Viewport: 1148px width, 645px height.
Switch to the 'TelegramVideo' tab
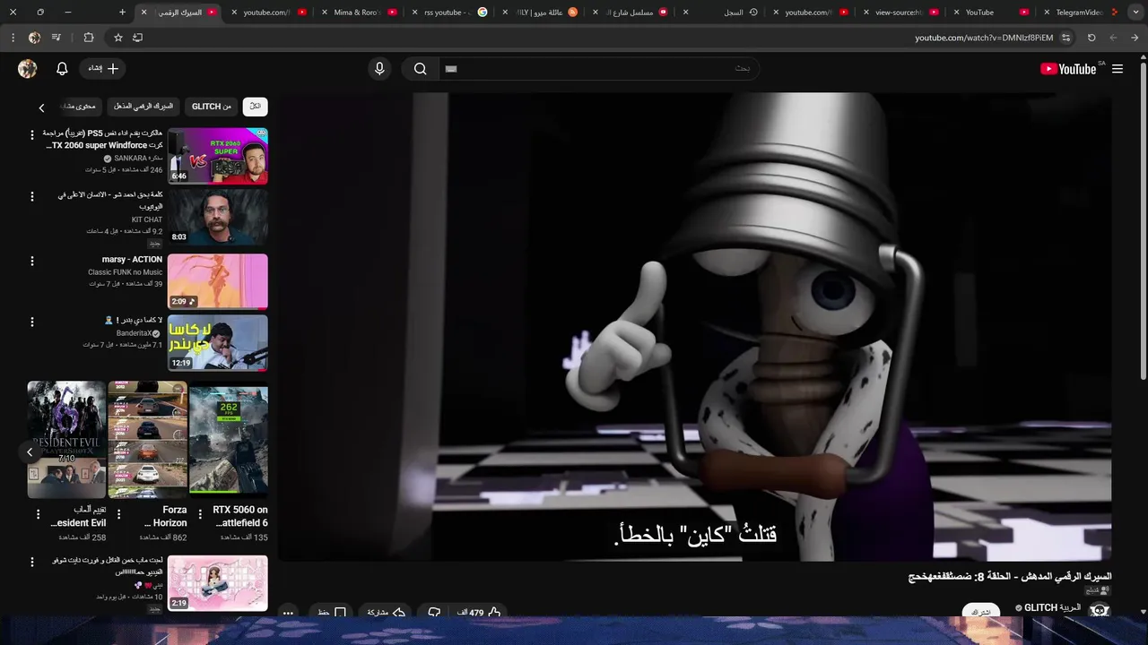(x=1079, y=13)
